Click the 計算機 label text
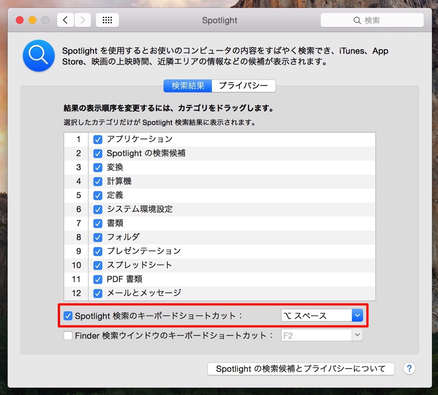Image resolution: width=438 pixels, height=395 pixels. pyautogui.click(x=119, y=181)
